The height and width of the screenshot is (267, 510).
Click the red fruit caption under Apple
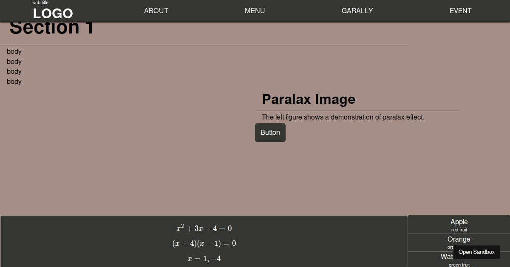click(x=459, y=230)
